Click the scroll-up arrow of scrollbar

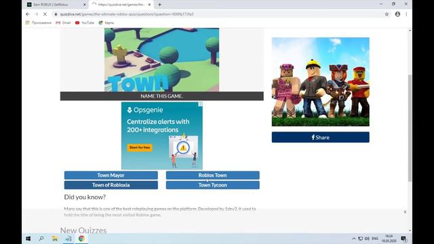tap(410, 30)
